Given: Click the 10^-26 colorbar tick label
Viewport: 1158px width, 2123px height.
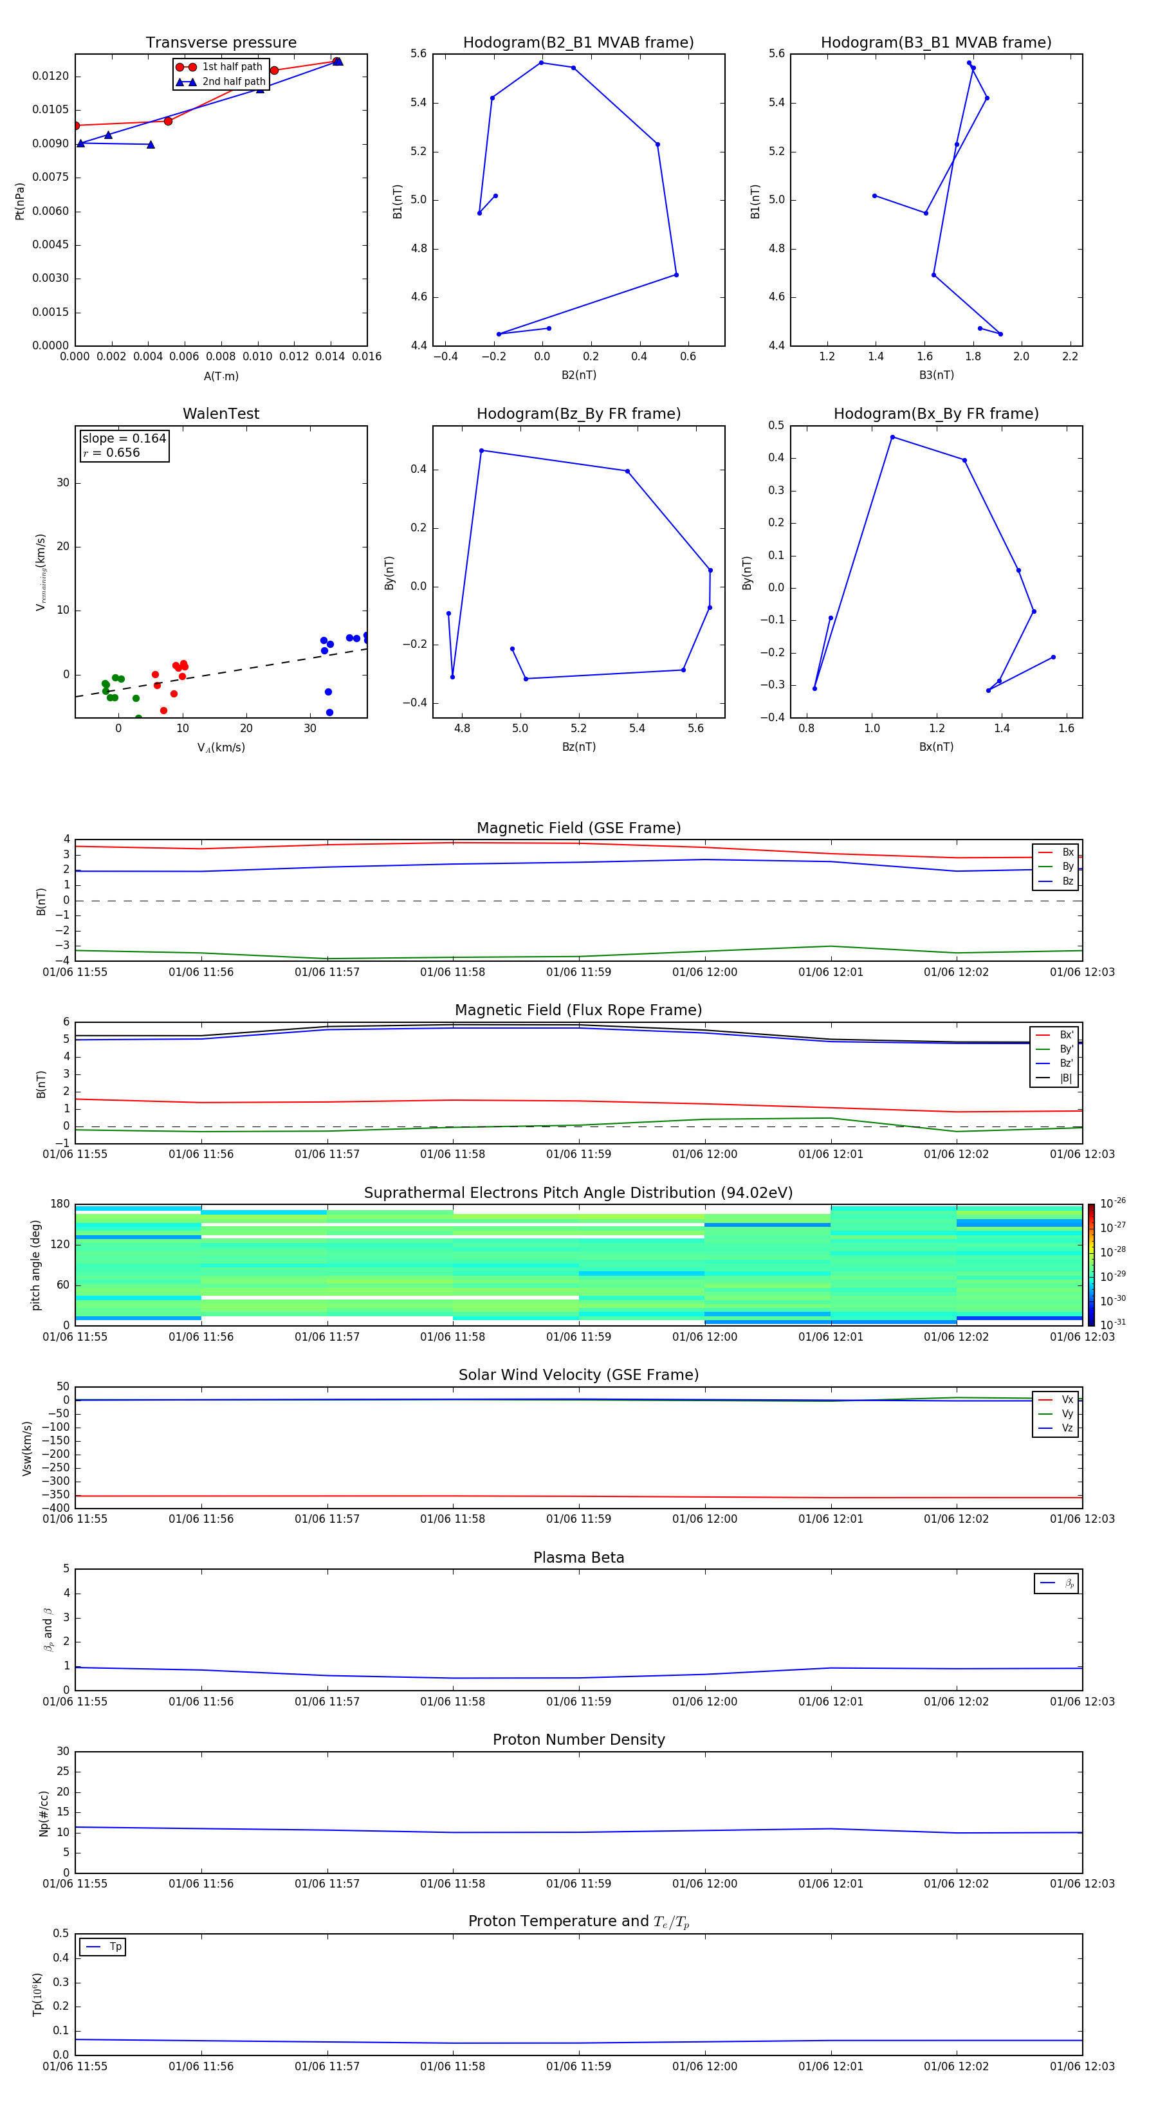Looking at the screenshot, I should (x=1113, y=1203).
